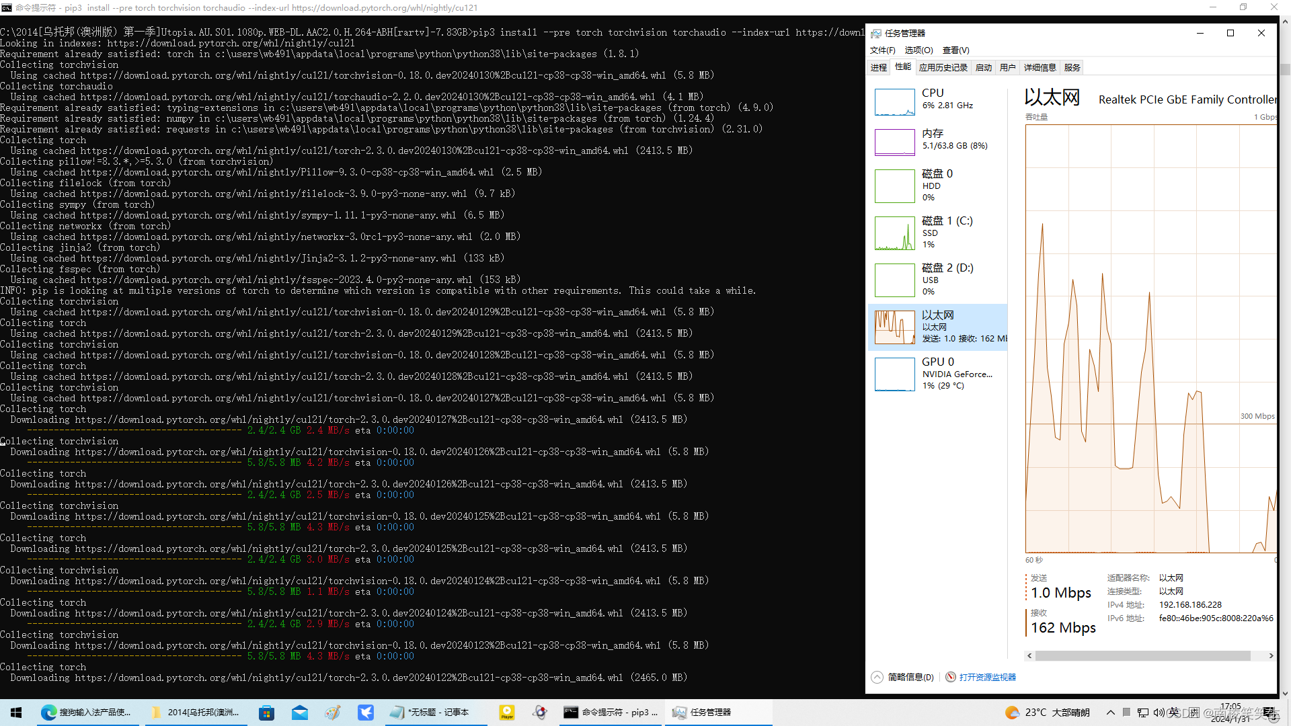This screenshot has width=1291, height=726.
Task: Switch to the 进程 tab
Action: 878,67
